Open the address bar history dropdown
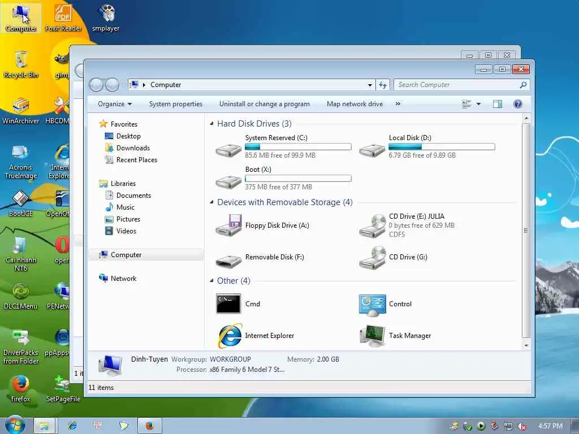This screenshot has width=579, height=434. [370, 85]
